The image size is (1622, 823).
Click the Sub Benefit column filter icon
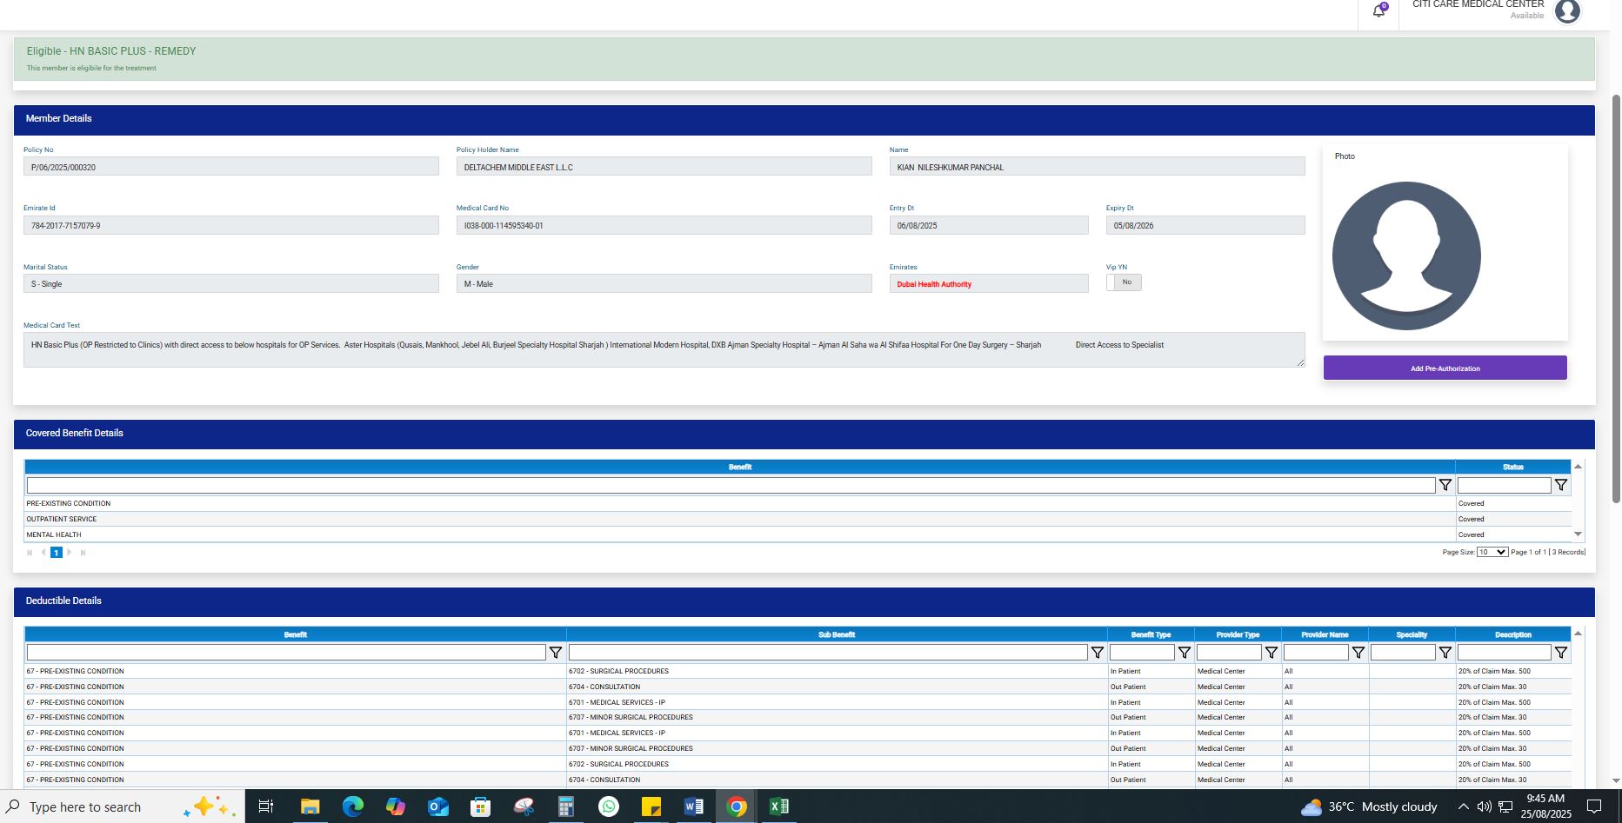pos(1097,653)
